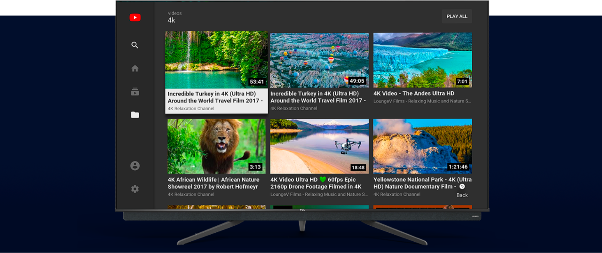The height and width of the screenshot is (253, 602).
Task: Click the 'Yellowstone National Park' video title
Action: (422, 183)
